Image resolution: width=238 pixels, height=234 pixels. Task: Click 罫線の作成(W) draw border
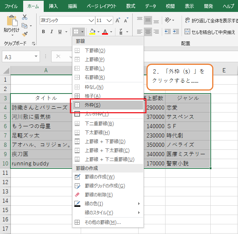click(108, 177)
